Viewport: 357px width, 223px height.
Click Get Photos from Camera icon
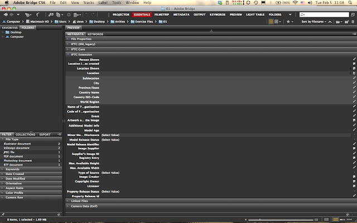click(51, 15)
